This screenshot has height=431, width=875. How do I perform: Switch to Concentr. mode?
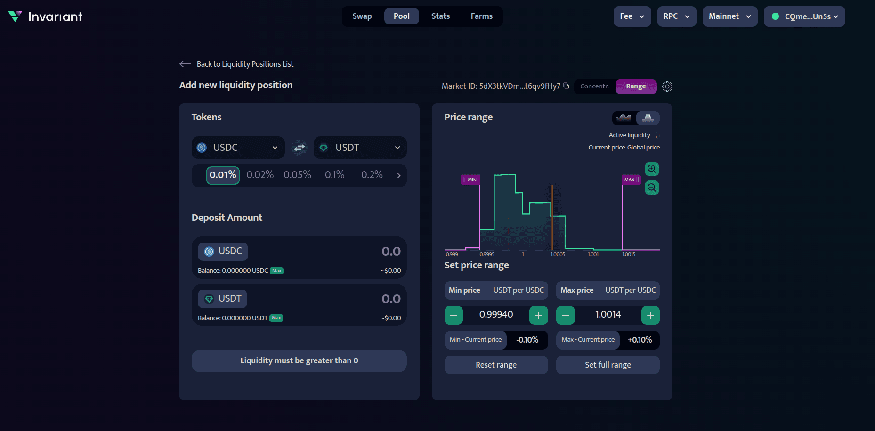[x=594, y=86]
